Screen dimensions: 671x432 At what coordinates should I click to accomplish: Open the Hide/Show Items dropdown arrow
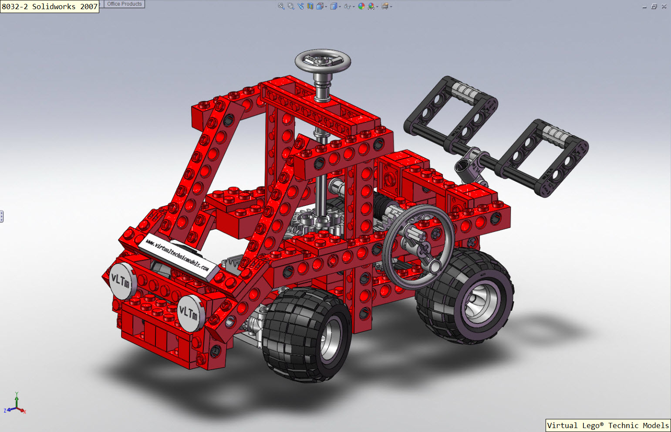tap(354, 7)
